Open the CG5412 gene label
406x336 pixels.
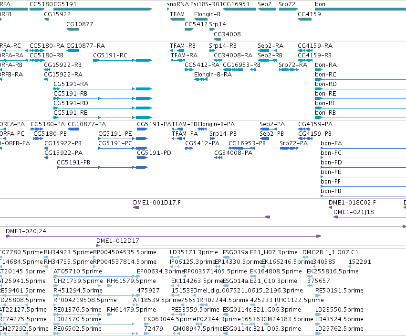coord(196,24)
